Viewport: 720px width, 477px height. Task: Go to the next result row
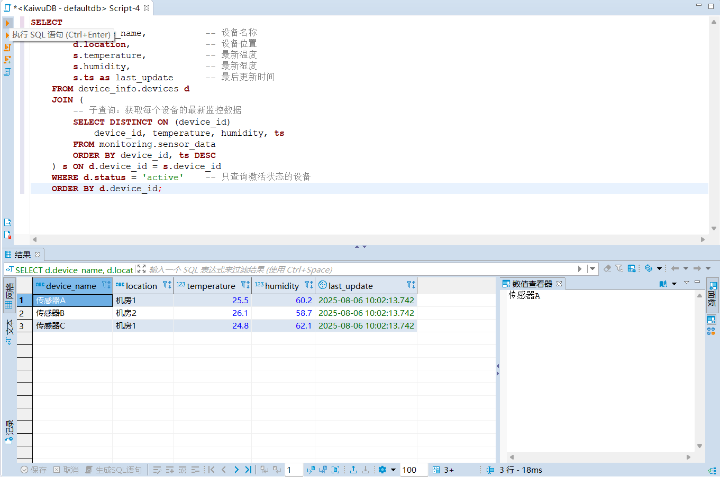click(236, 470)
